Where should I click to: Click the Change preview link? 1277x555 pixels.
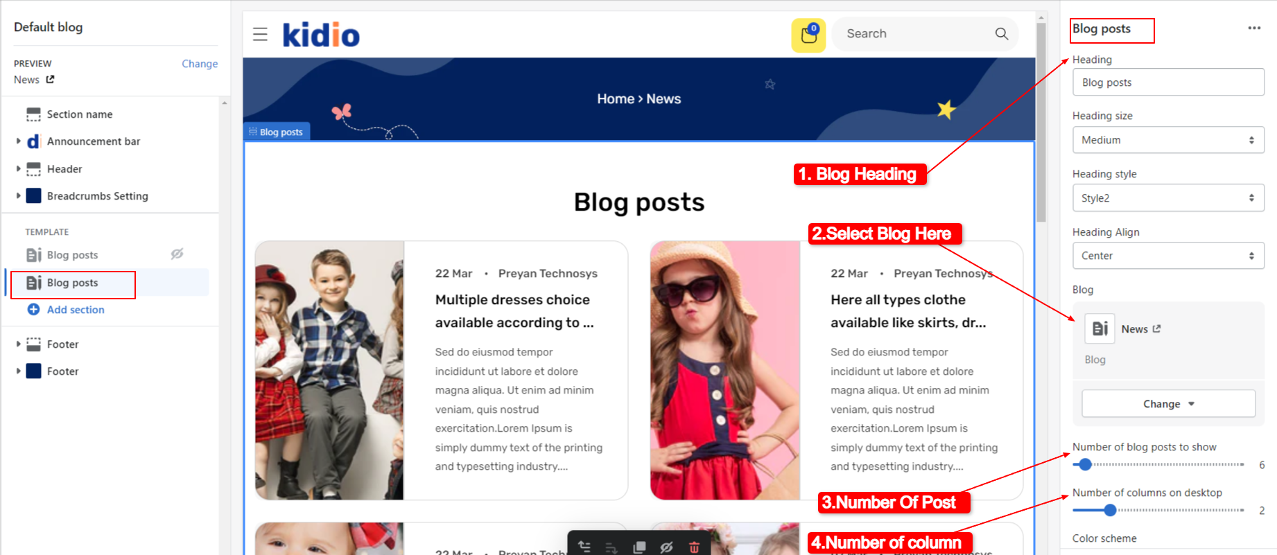click(x=200, y=64)
